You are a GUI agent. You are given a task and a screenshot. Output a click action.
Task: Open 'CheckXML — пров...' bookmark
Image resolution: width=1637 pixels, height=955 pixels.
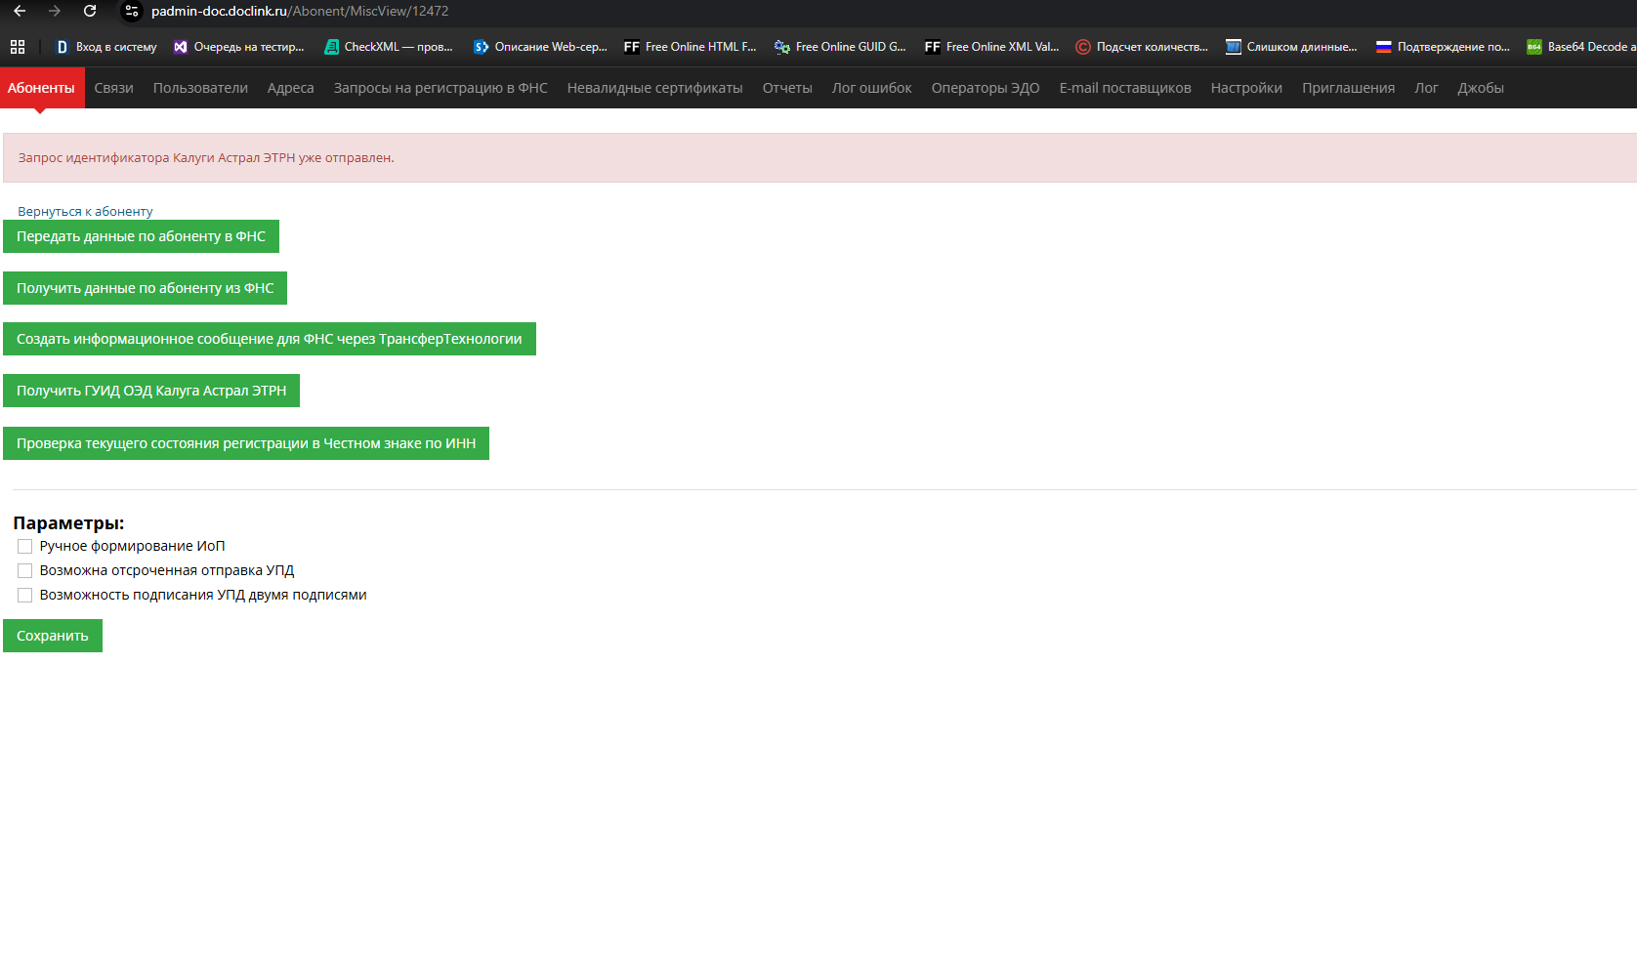click(x=389, y=47)
